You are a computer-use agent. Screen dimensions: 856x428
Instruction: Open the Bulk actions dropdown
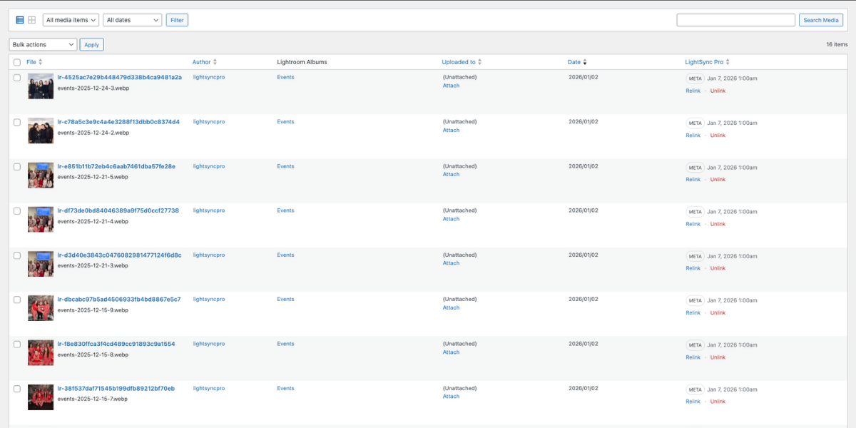[x=43, y=45]
